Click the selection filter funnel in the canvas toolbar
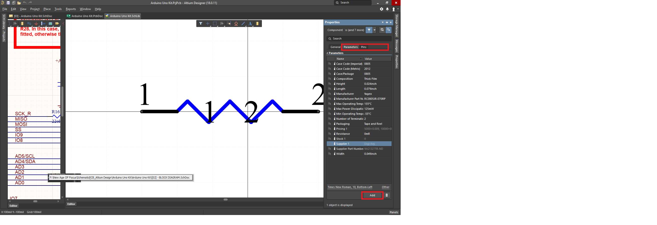This screenshot has height=225, width=657. pos(201,24)
